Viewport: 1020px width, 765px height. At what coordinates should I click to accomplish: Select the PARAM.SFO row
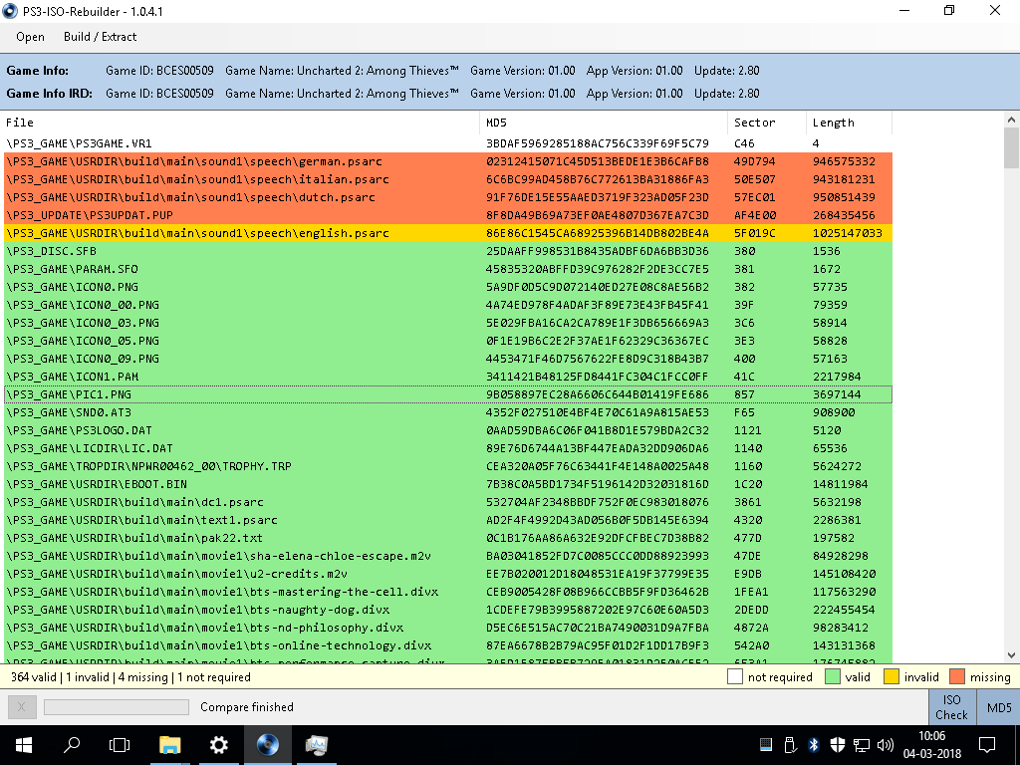(x=447, y=269)
